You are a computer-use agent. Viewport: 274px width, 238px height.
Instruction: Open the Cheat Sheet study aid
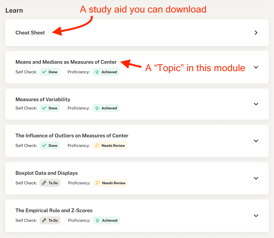coord(30,33)
